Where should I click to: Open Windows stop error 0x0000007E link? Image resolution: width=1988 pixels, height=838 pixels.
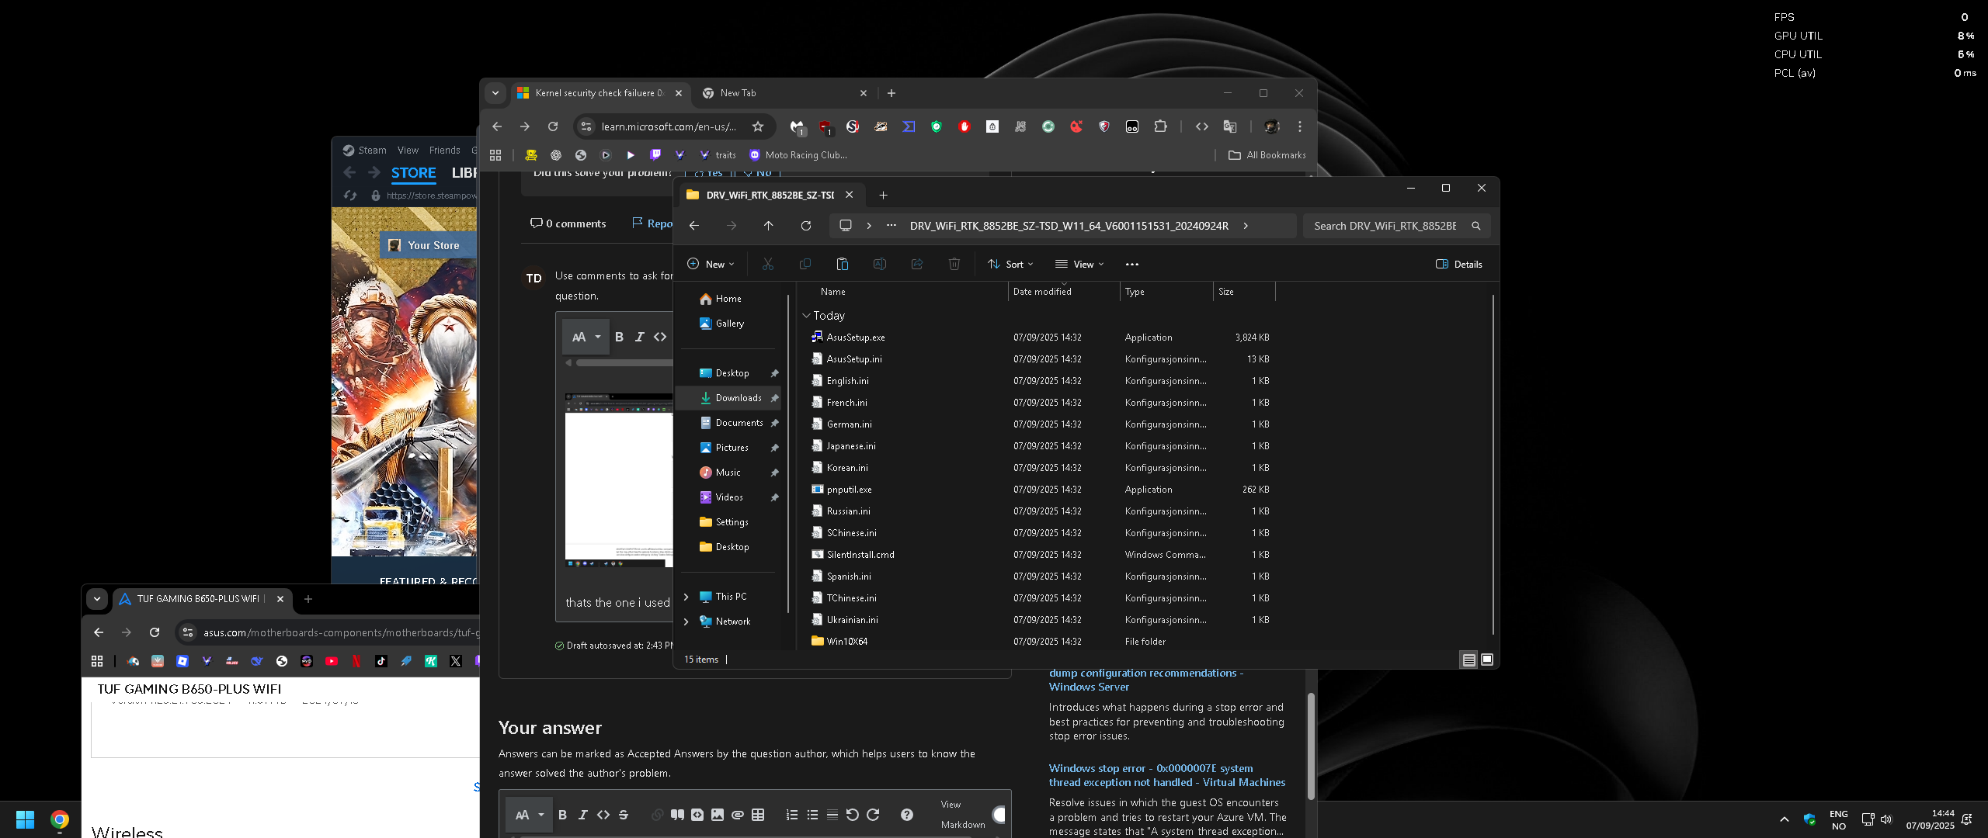click(x=1166, y=775)
